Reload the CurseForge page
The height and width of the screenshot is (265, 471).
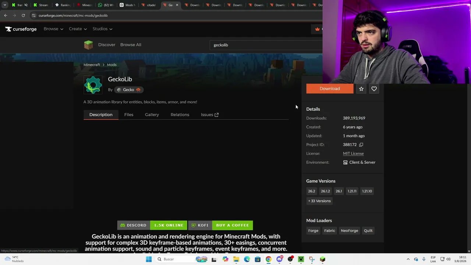click(x=23, y=15)
